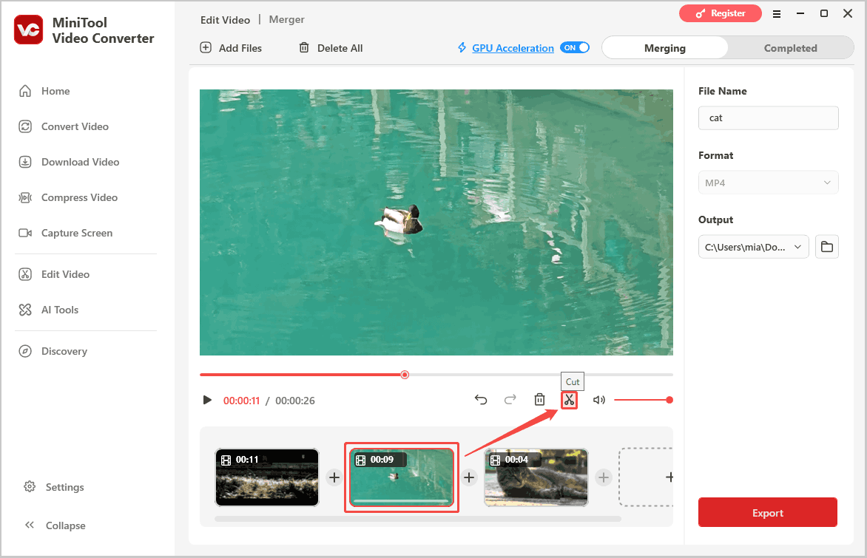Click the current time 00:00:11
Viewport: 867px width, 558px height.
pyautogui.click(x=241, y=401)
